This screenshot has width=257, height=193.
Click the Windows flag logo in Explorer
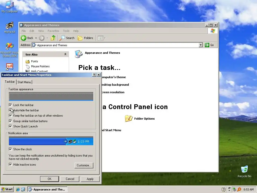pos(213,31)
